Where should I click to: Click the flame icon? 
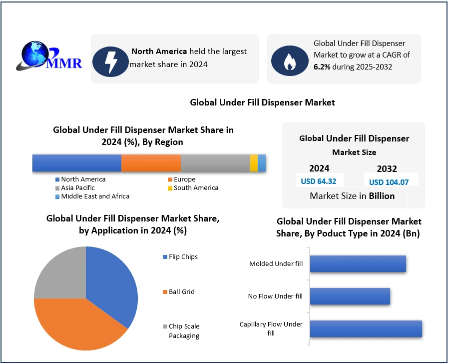tap(289, 61)
